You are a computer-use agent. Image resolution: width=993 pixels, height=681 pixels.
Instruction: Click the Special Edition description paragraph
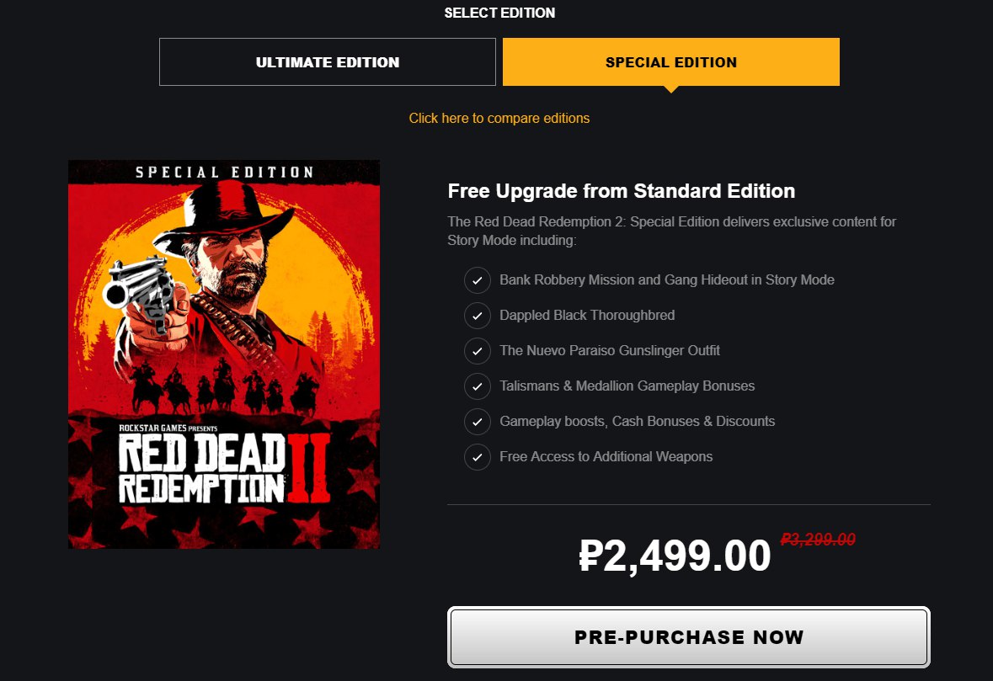671,231
